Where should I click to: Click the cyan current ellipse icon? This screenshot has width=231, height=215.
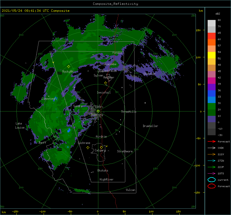point(211,180)
